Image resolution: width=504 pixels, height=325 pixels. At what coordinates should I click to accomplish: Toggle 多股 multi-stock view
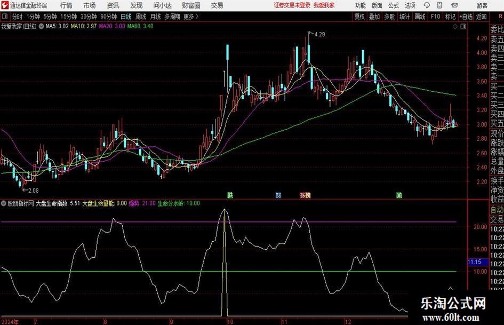(x=390, y=17)
